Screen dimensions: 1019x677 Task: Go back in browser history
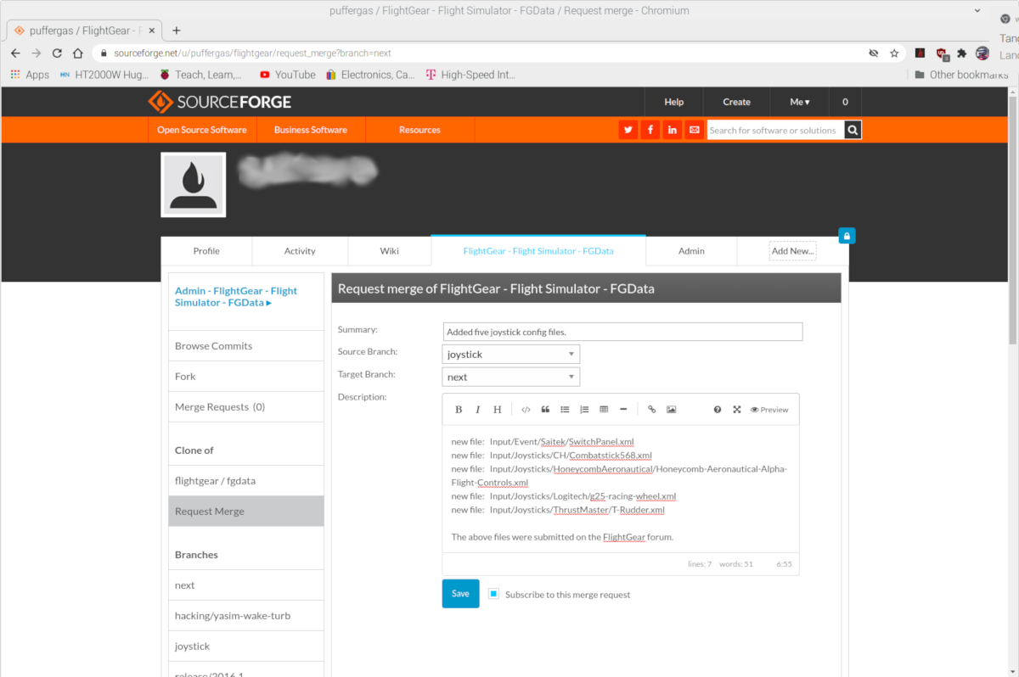[15, 53]
